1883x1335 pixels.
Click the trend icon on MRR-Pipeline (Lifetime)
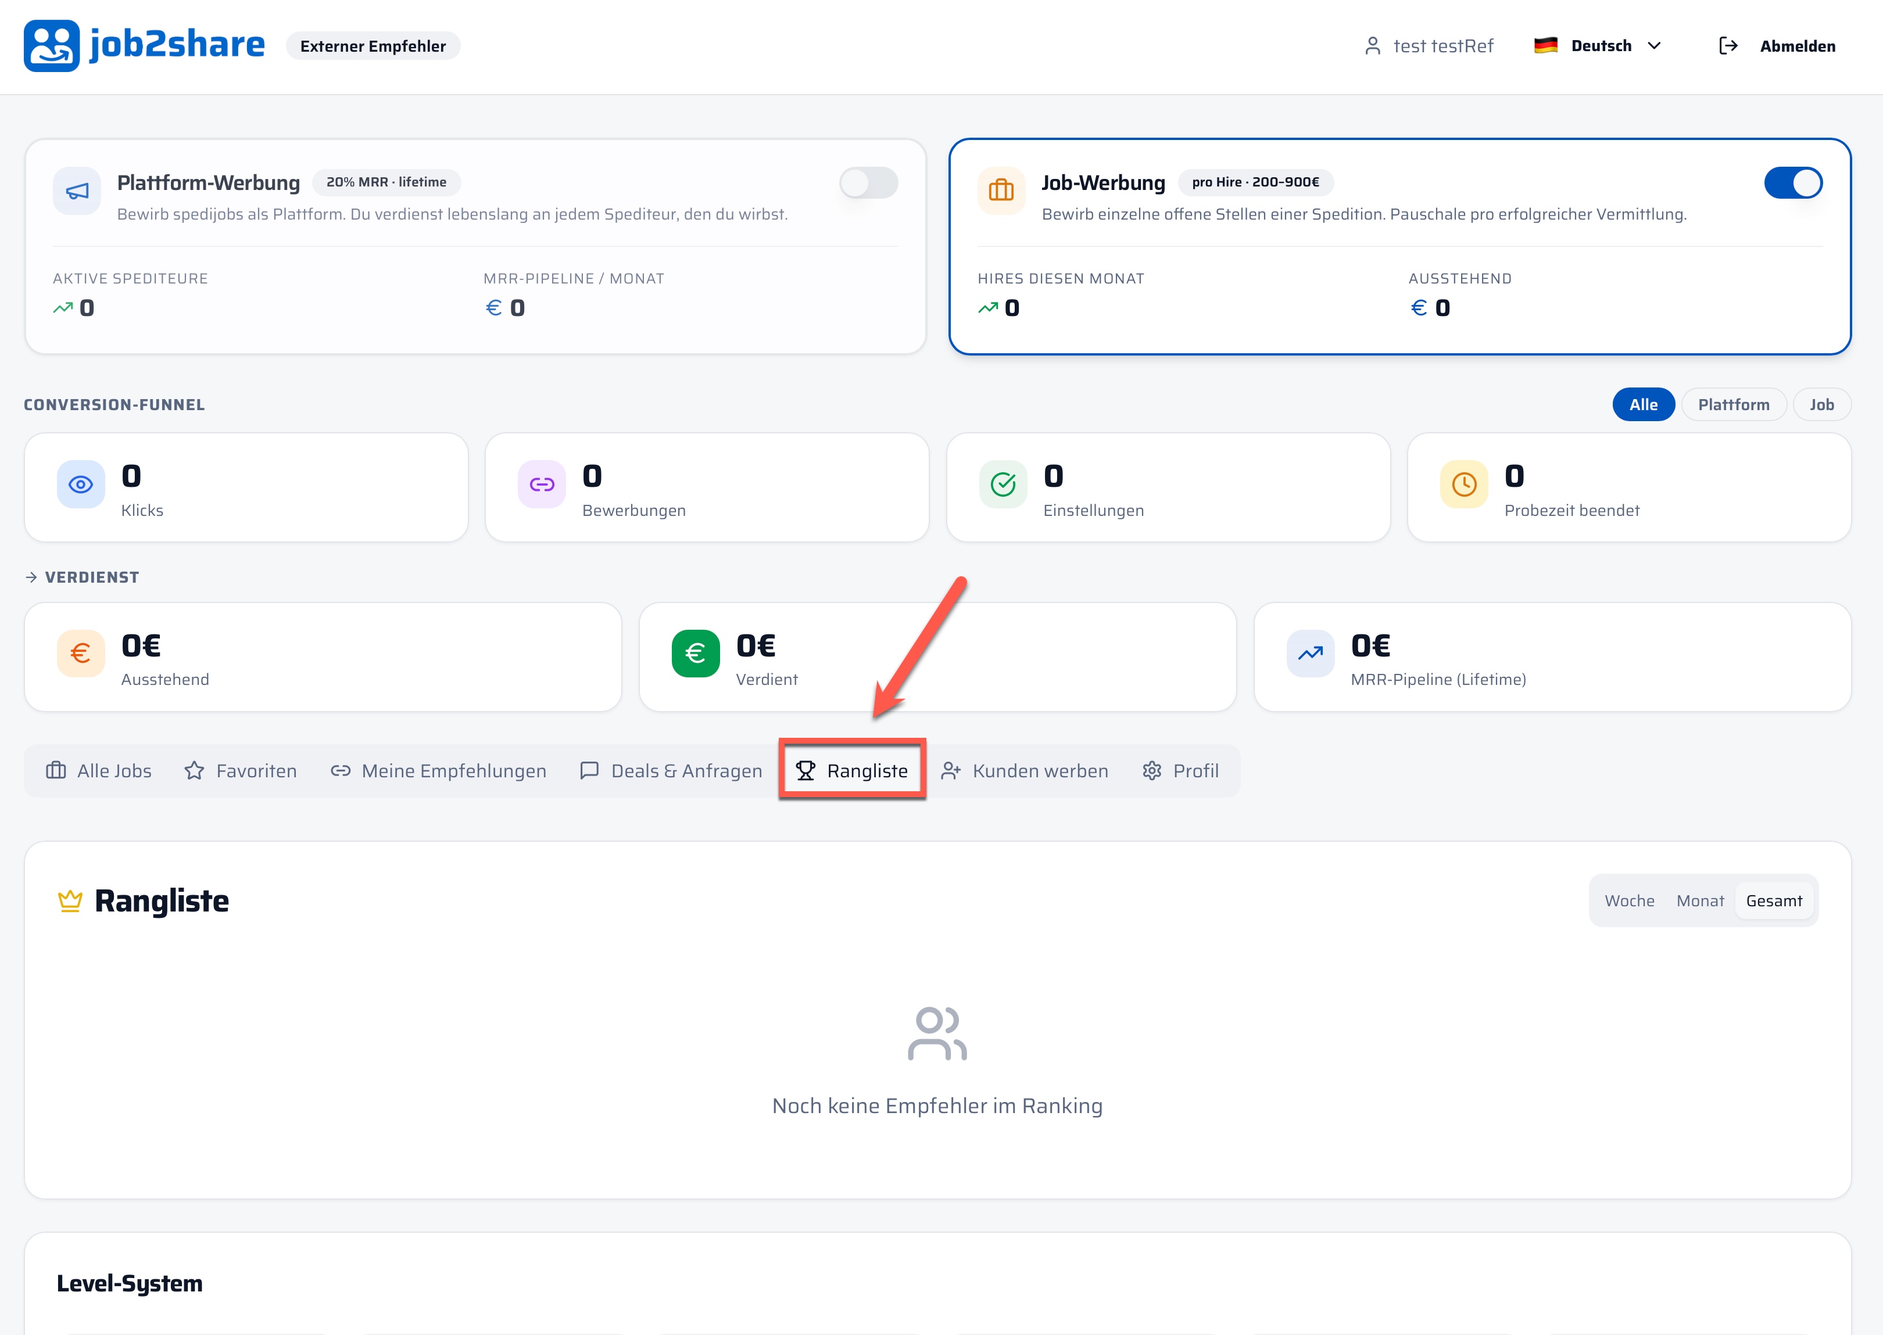point(1311,654)
